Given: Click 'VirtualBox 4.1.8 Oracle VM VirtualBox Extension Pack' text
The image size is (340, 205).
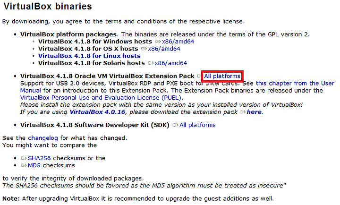Looking at the screenshot, I should pyautogui.click(x=107, y=76).
